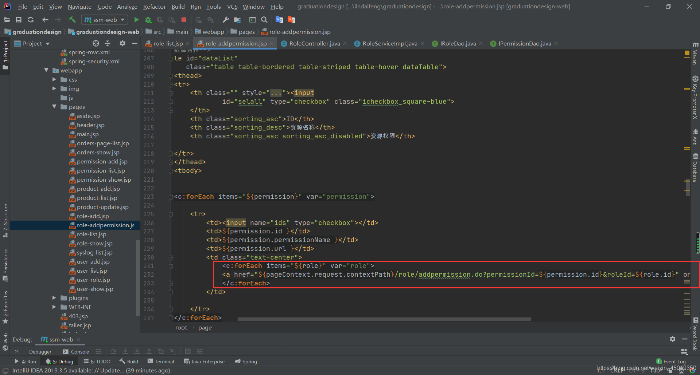Open project folder icon in toolbar

tap(7, 20)
